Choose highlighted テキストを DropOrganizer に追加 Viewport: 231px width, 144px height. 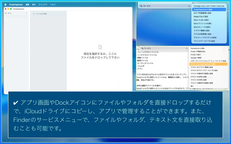(208, 64)
